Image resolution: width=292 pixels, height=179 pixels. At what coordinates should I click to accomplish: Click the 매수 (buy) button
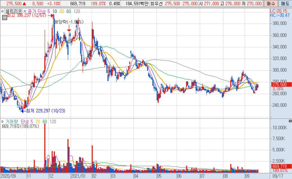[271, 4]
